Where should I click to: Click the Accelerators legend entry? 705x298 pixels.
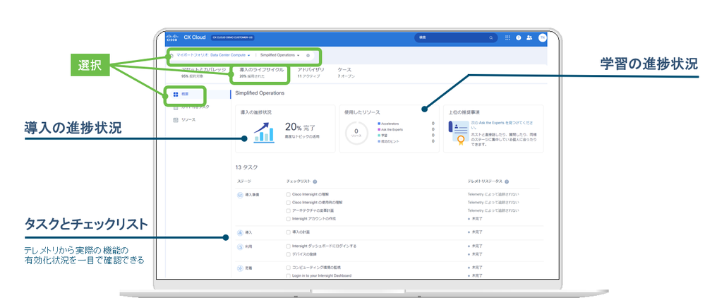[388, 124]
